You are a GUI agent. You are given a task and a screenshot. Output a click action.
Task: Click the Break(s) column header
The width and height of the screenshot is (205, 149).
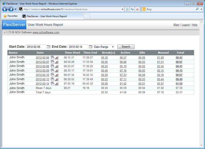point(109,53)
